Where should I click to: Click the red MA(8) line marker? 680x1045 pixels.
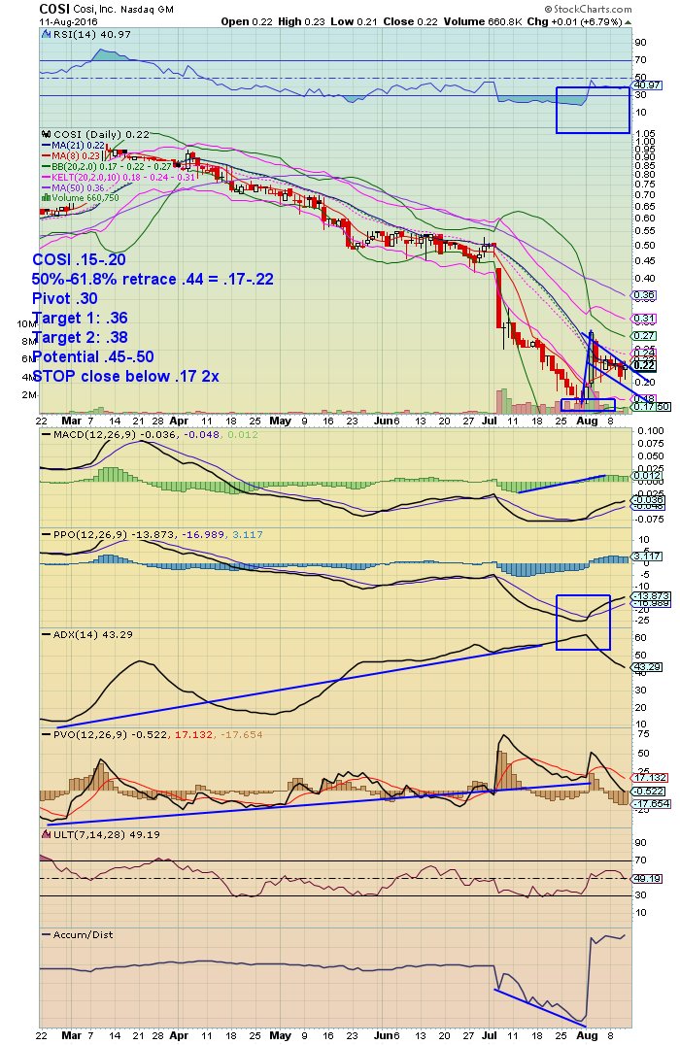coord(46,156)
